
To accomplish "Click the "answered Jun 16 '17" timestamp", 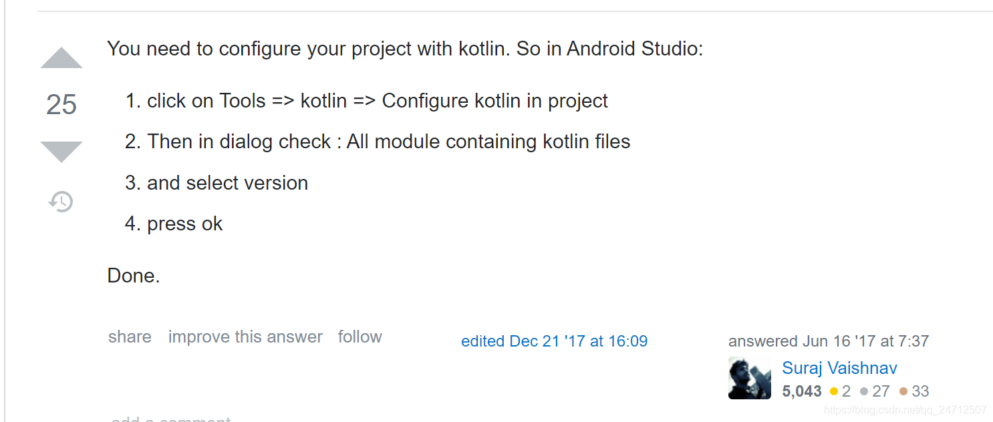I will (x=828, y=341).
